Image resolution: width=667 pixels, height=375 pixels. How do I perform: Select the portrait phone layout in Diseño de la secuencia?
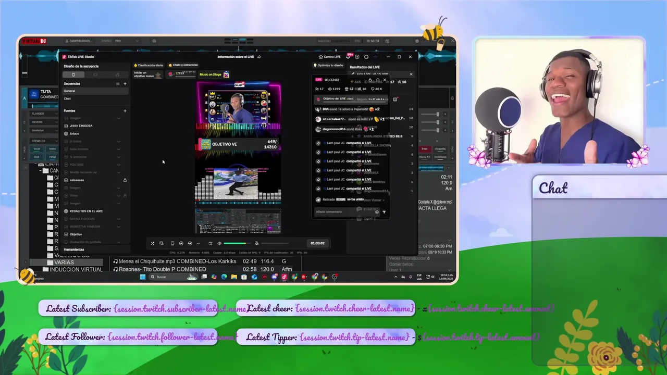(x=73, y=74)
